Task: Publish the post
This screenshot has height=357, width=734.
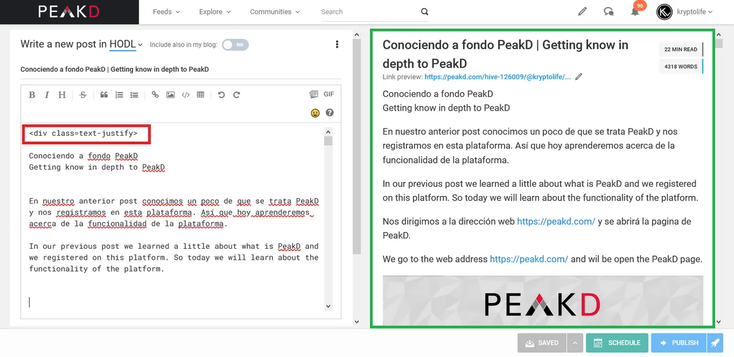Action: coord(679,343)
